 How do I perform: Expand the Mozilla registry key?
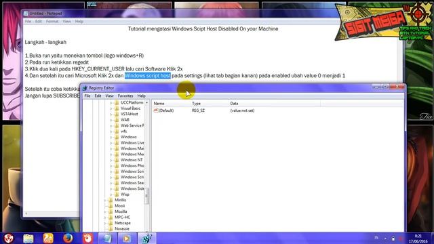click(x=106, y=211)
